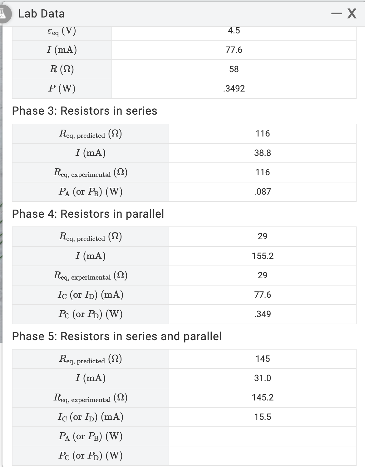
Task: Click the I (mA) cell showing 77.6
Action: [234, 49]
